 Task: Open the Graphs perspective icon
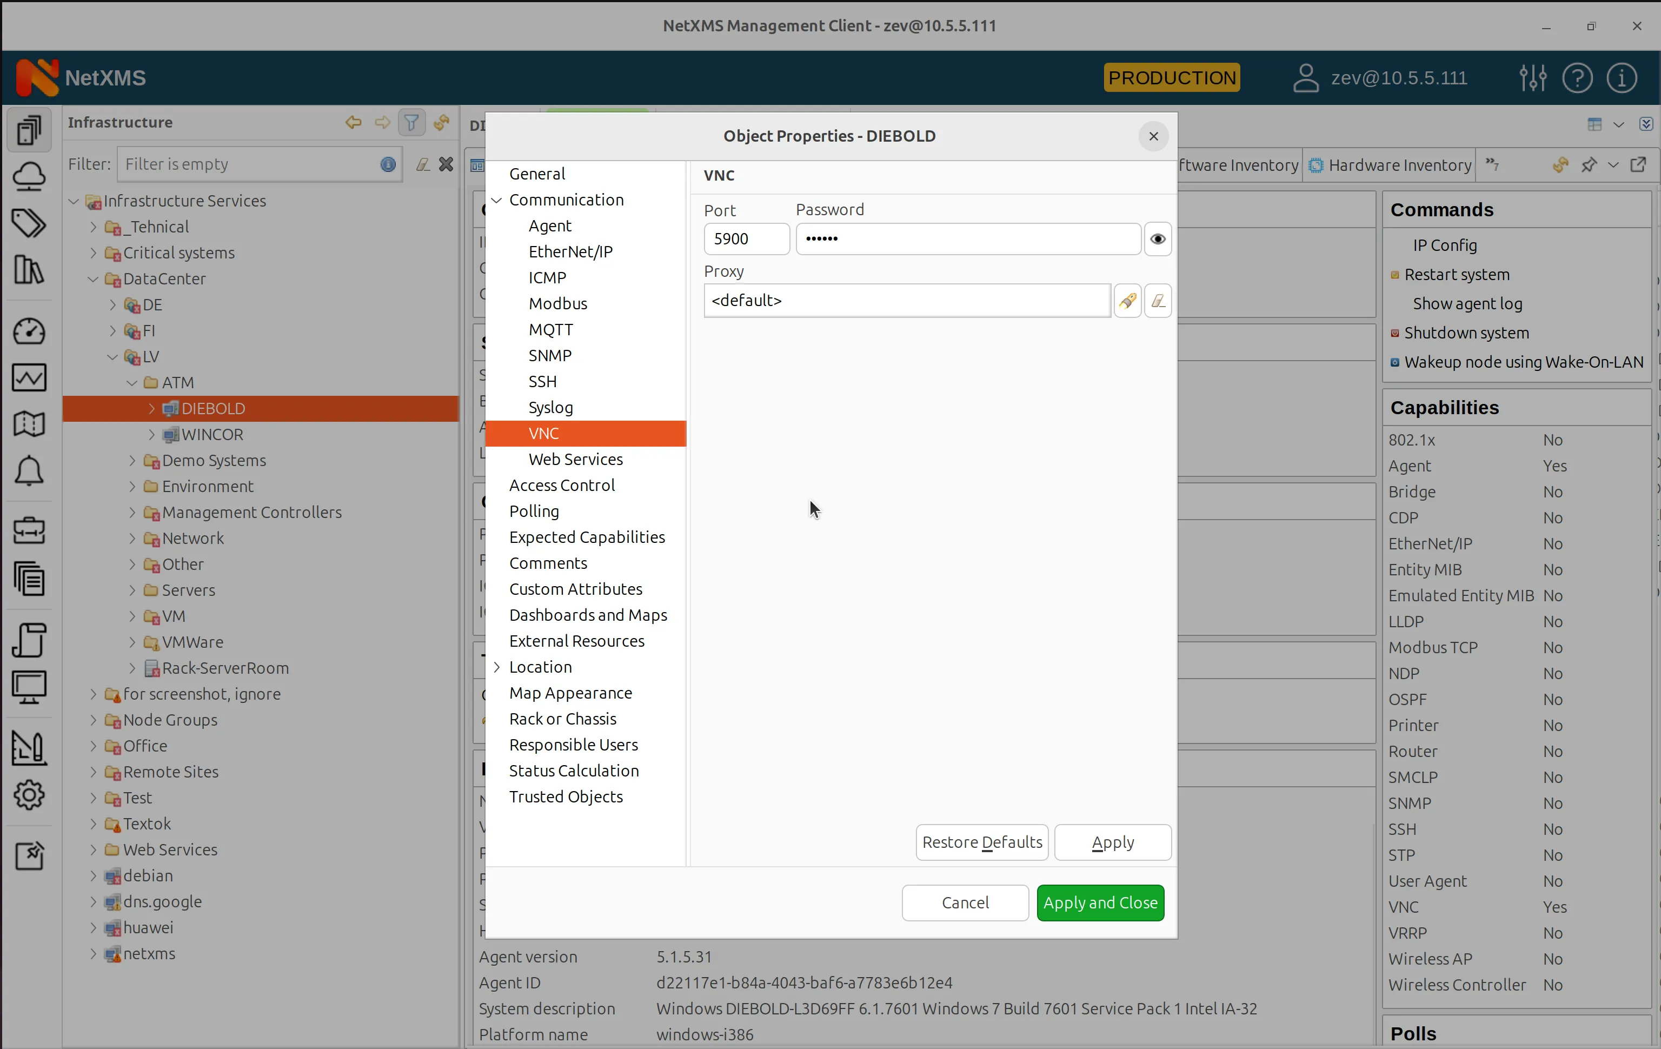pos(29,377)
